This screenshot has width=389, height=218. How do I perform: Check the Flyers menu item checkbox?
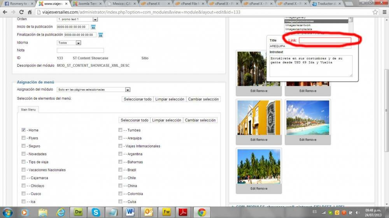tap(24, 138)
